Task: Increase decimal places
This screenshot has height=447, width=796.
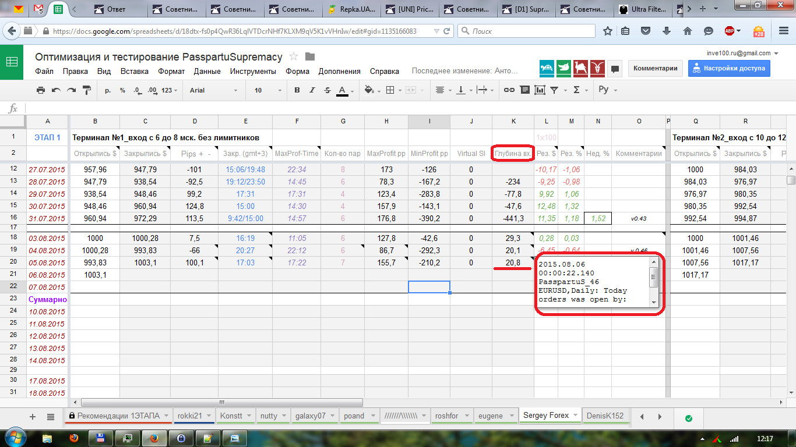Action: (x=152, y=90)
